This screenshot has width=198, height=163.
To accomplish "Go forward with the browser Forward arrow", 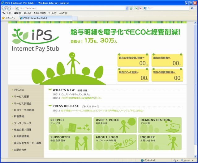I will point(9,8).
